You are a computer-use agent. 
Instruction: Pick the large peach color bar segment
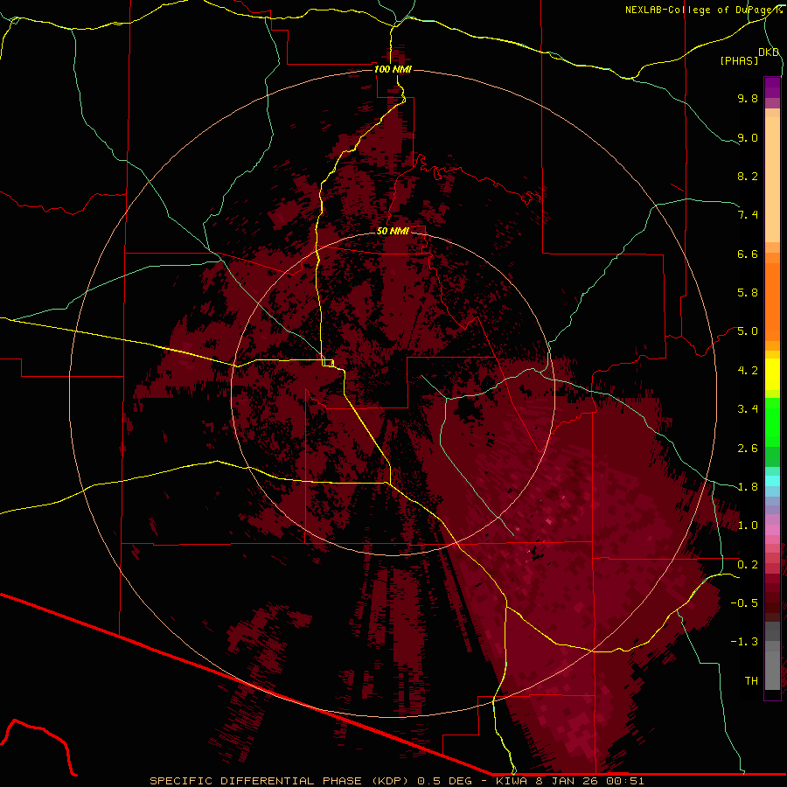coord(772,179)
